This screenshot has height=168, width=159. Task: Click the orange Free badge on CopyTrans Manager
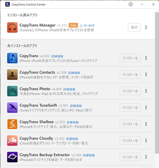tap(73, 26)
